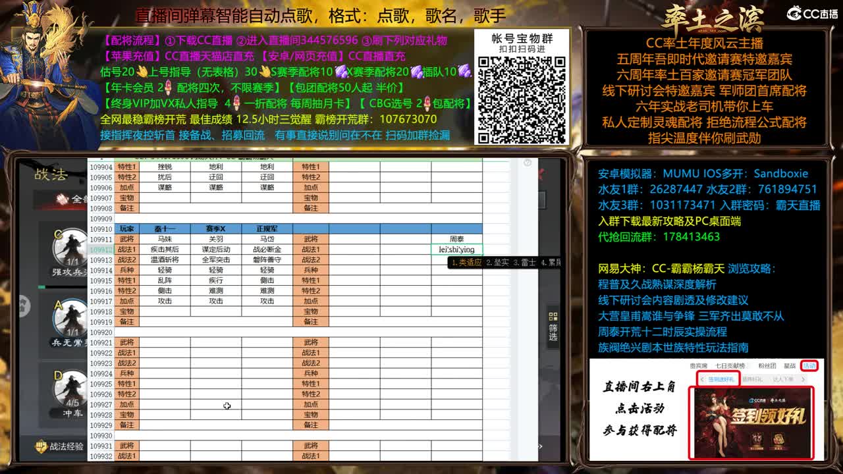Click the CC直播 logo in the top corner
The height and width of the screenshot is (474, 843).
(812, 13)
